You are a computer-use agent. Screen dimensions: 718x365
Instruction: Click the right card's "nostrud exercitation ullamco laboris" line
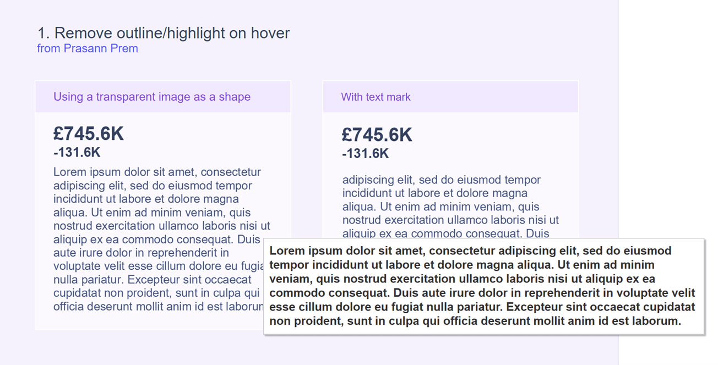pos(450,220)
